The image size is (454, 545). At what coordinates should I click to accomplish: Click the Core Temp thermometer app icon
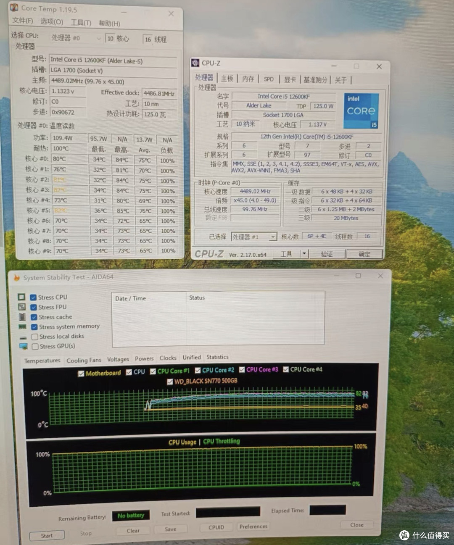14,8
